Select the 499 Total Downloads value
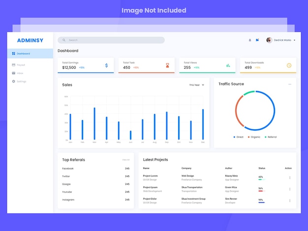The image size is (308, 231). point(248,67)
